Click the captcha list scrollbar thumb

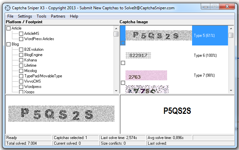231,35
